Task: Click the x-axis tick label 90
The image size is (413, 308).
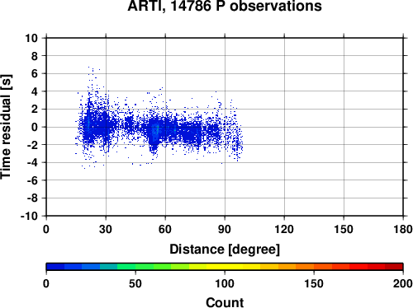Action: [225, 229]
